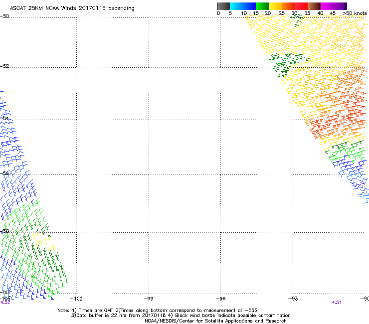369x324 pixels.
Task: Click the '40' legend scale label
Action: coord(320,13)
